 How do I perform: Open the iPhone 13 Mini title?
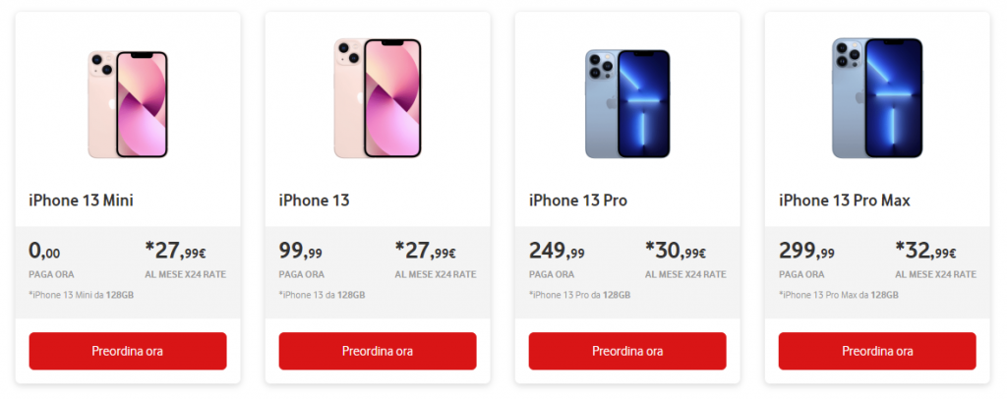[81, 200]
